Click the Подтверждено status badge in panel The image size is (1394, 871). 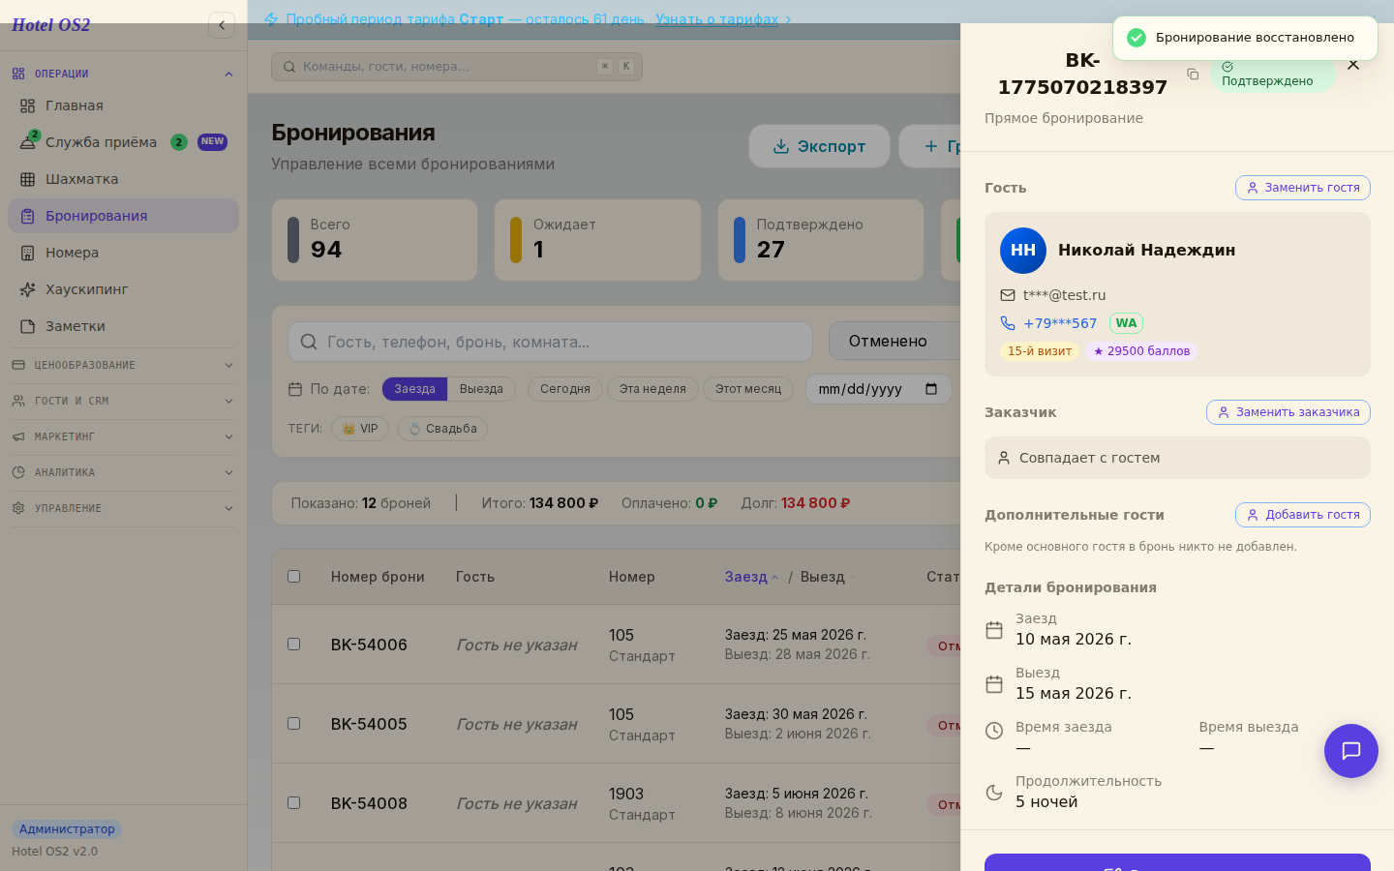point(1272,74)
